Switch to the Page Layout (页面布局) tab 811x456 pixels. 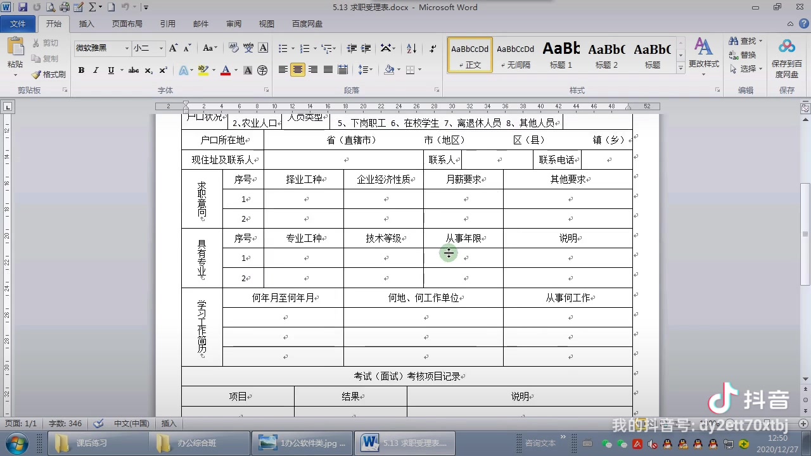[x=127, y=24]
